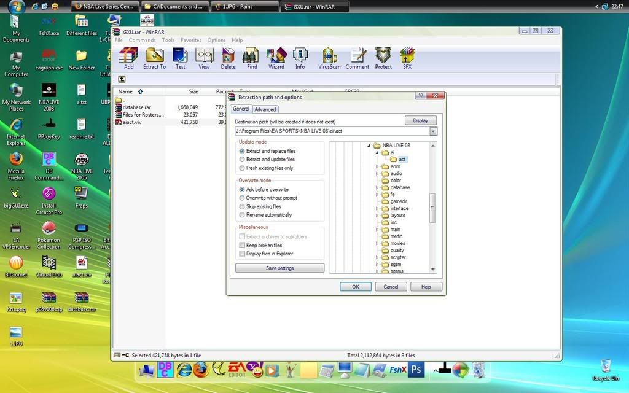Click Cancel in the extraction dialog
The width and height of the screenshot is (629, 393).
tap(391, 287)
